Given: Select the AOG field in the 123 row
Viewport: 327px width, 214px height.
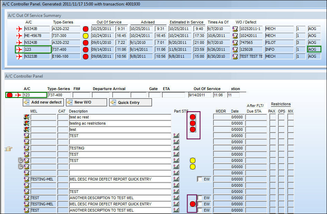Looking at the screenshot, I should (x=314, y=49).
